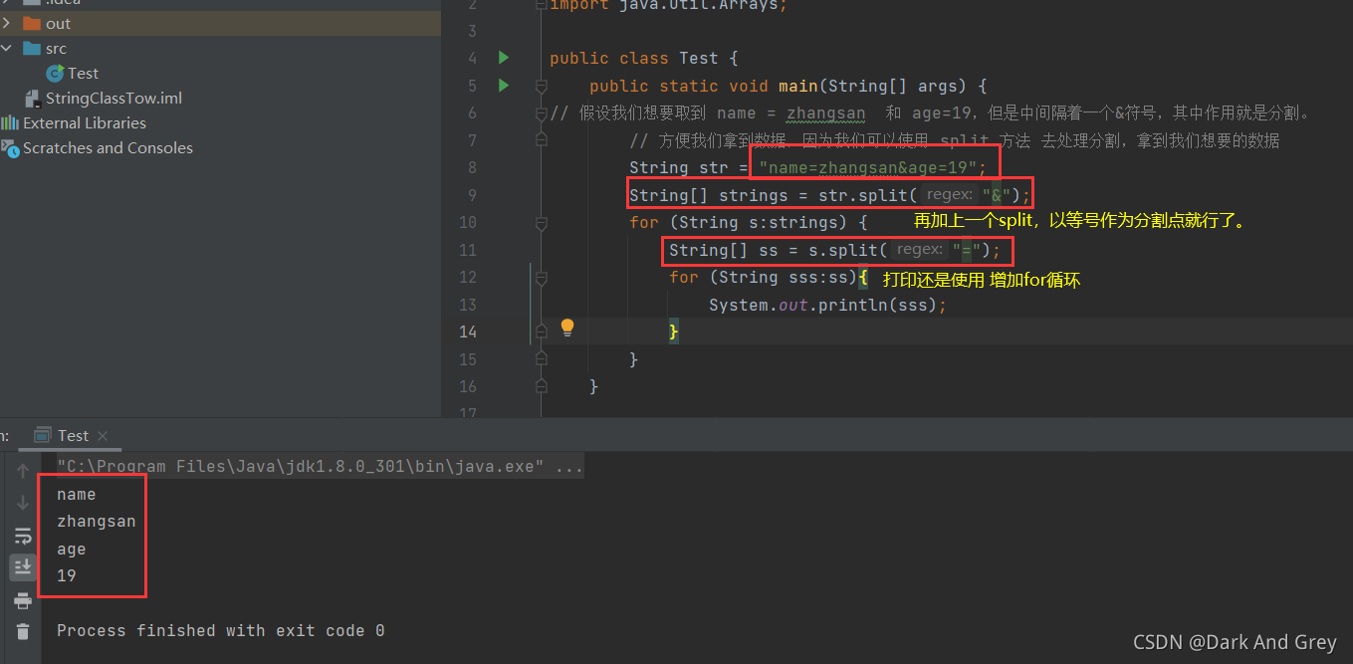This screenshot has height=664, width=1353.
Task: Click 'Process finished with exit code 0' text
Action: [x=221, y=631]
